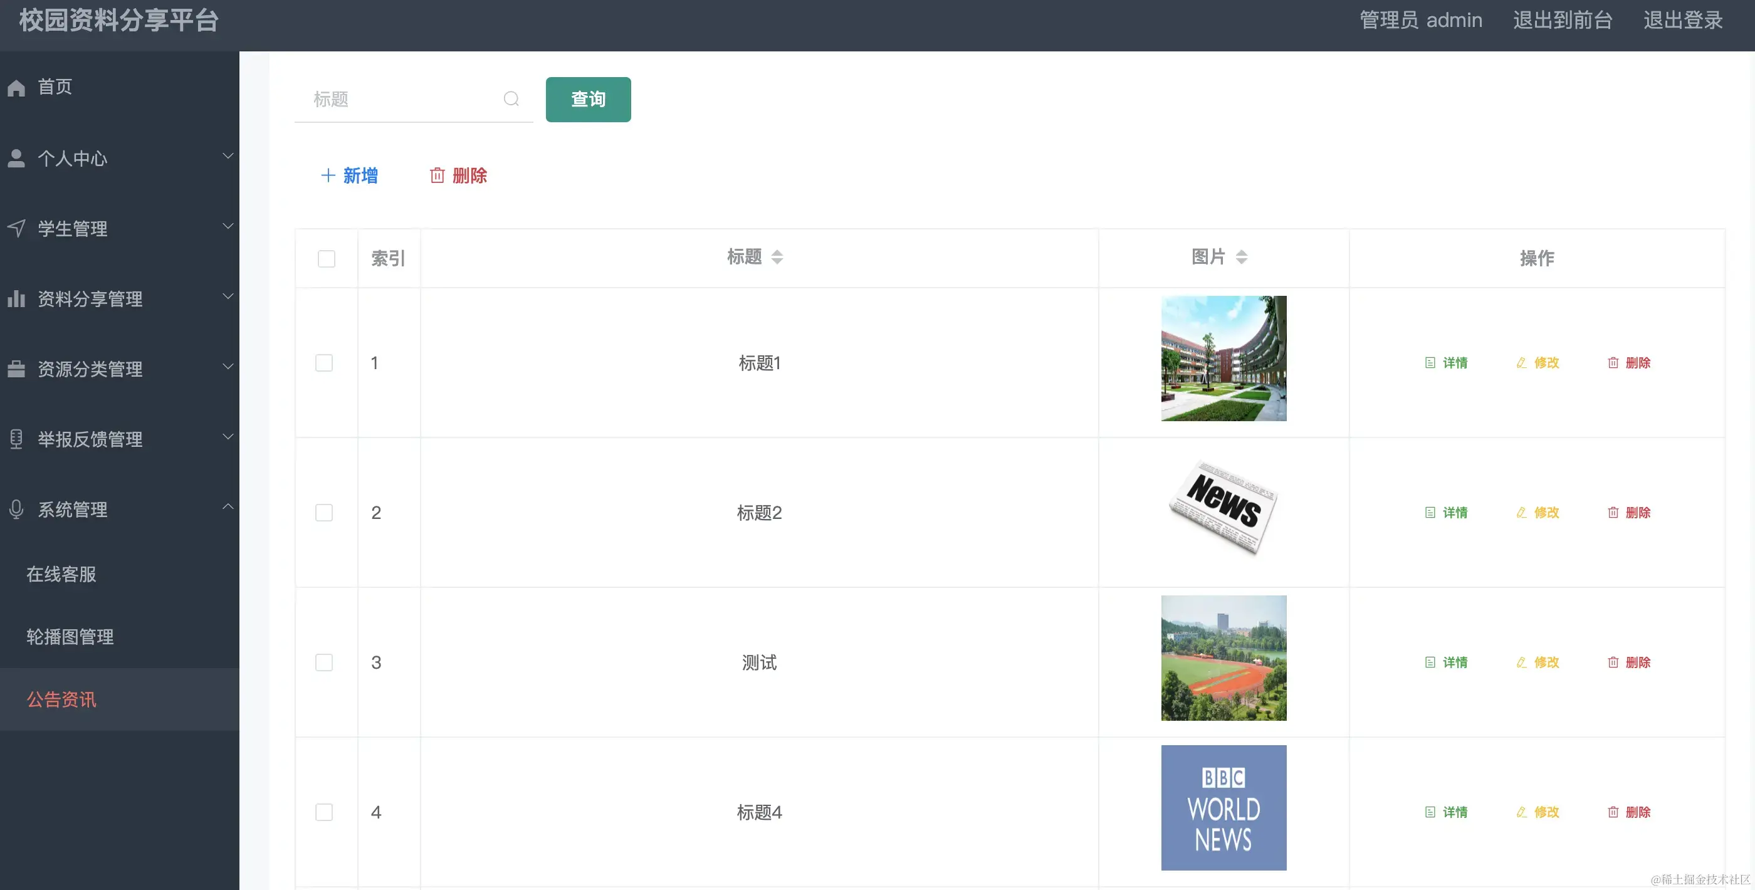Click the home icon beside 首页
The height and width of the screenshot is (890, 1755).
(16, 88)
